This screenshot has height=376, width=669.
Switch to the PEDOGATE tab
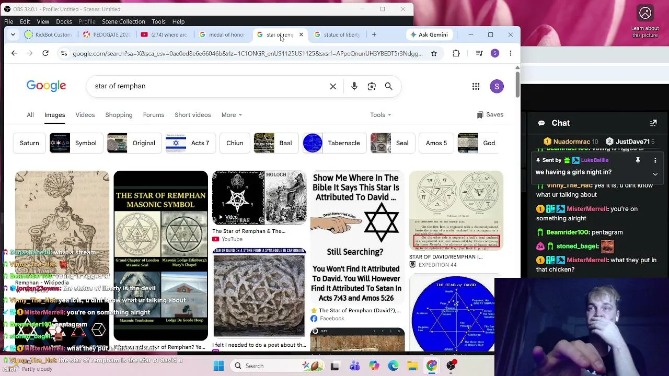tap(107, 34)
